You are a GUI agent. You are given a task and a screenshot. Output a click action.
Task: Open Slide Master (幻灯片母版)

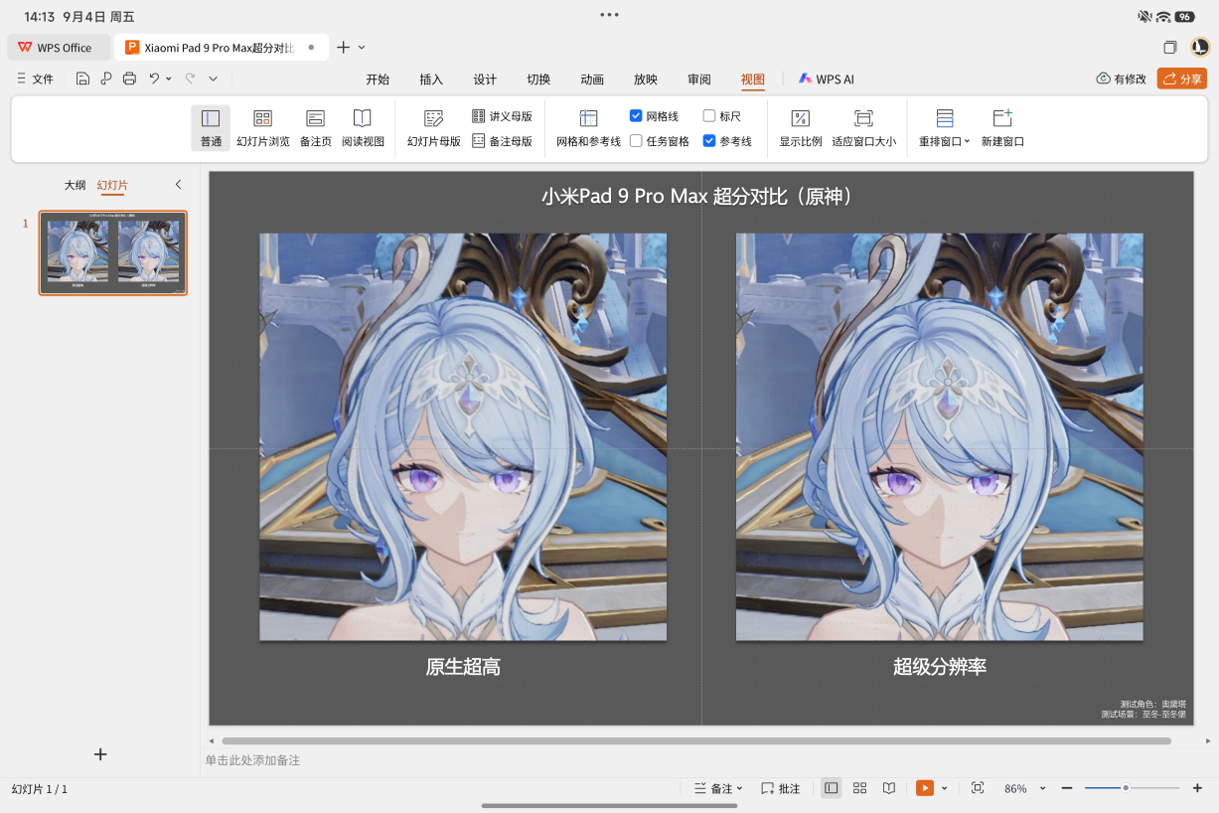pyautogui.click(x=434, y=128)
